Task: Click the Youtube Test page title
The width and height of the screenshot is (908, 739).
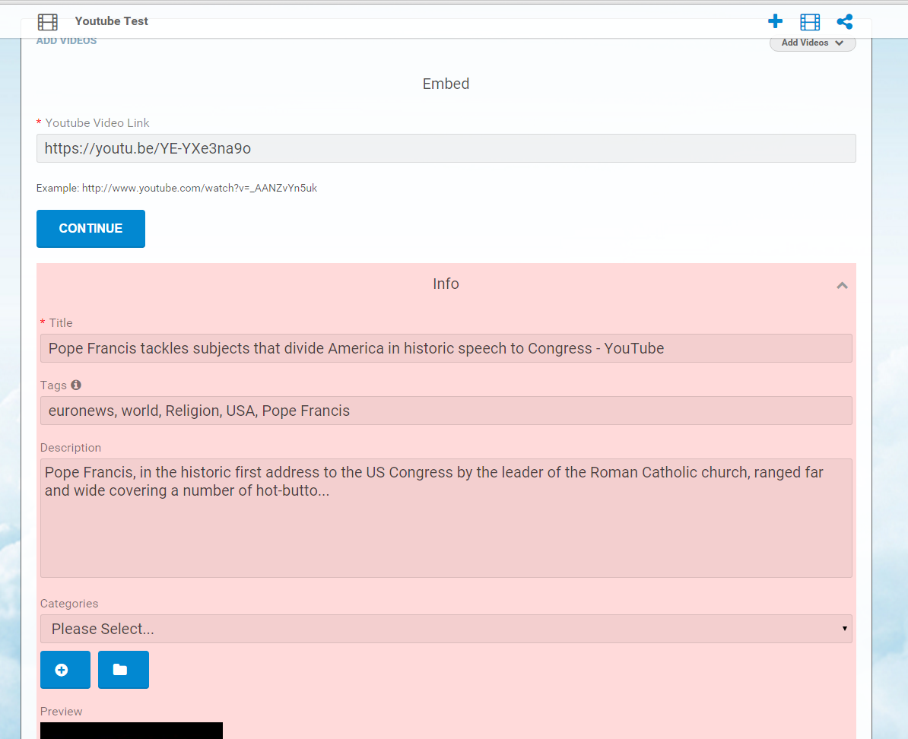Action: (112, 21)
